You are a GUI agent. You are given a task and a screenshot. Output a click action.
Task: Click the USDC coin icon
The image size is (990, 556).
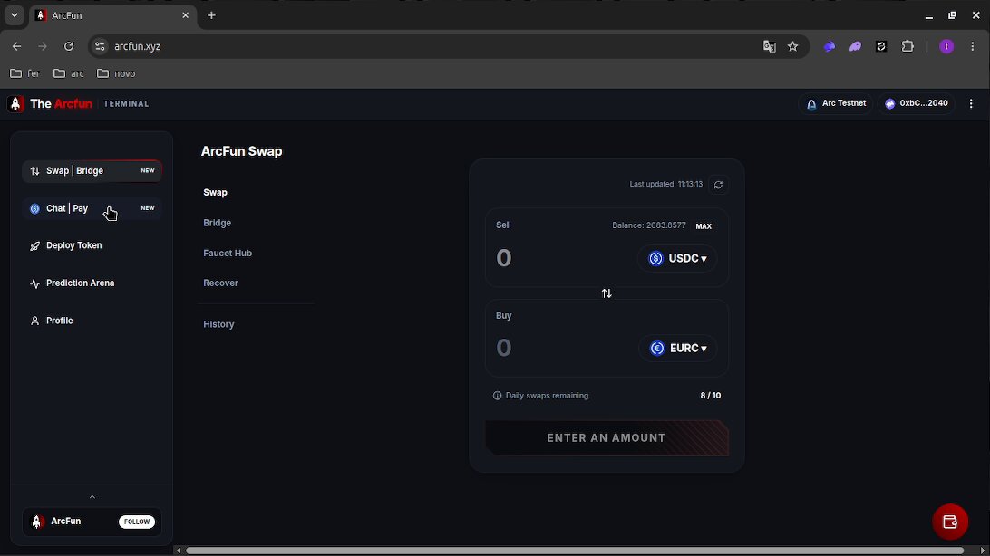pos(656,258)
